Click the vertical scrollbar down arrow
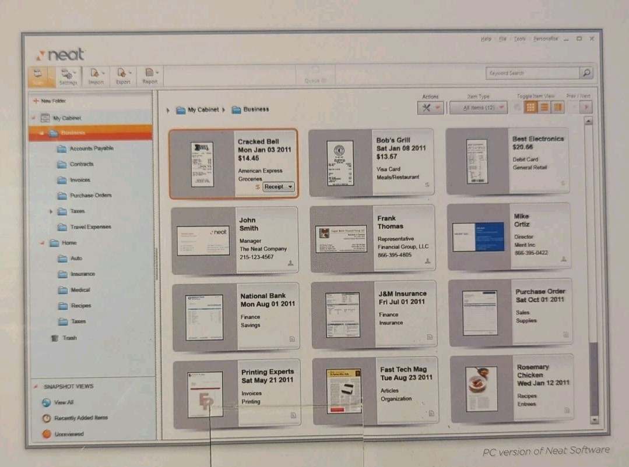 tap(594, 420)
